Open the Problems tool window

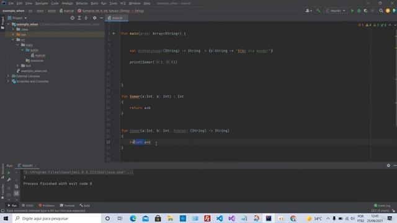(x=47, y=205)
